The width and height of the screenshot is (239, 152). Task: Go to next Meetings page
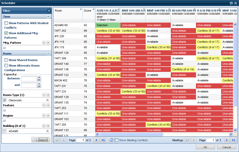(227, 140)
